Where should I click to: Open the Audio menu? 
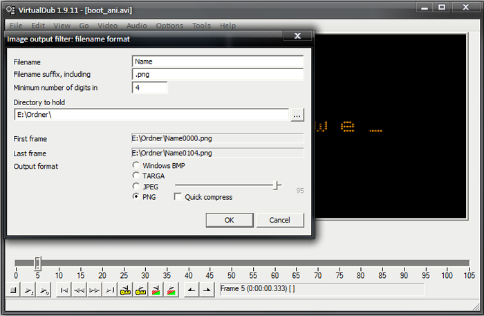tap(137, 26)
